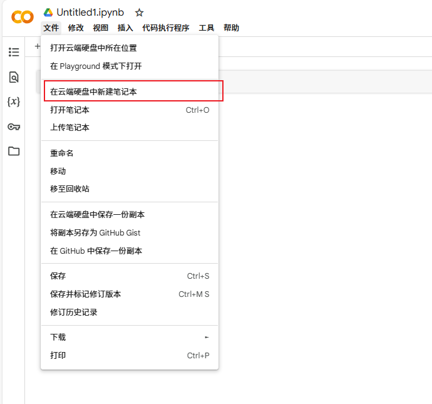Click the Google Drive icon beside the title
The width and height of the screenshot is (432, 404).
pos(48,13)
